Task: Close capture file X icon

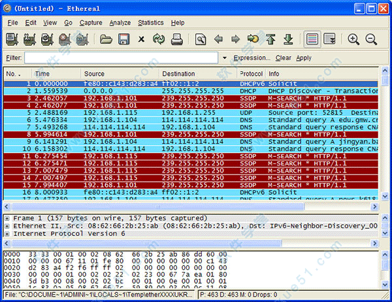Action: (141, 39)
